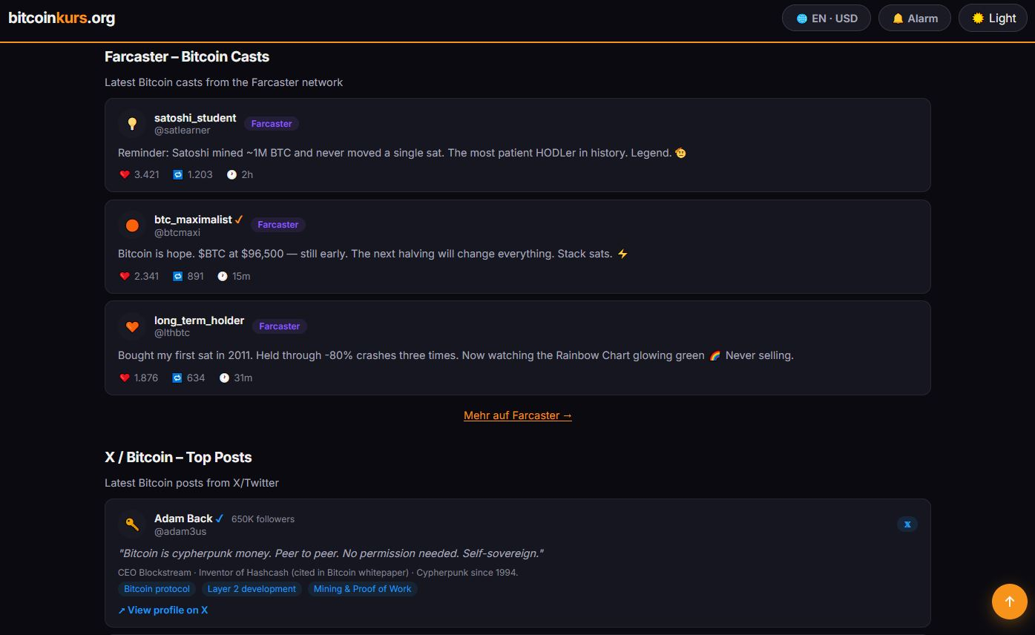Click the heart icon on long_term_holder's cast
This screenshot has width=1035, height=635.
pyautogui.click(x=125, y=378)
